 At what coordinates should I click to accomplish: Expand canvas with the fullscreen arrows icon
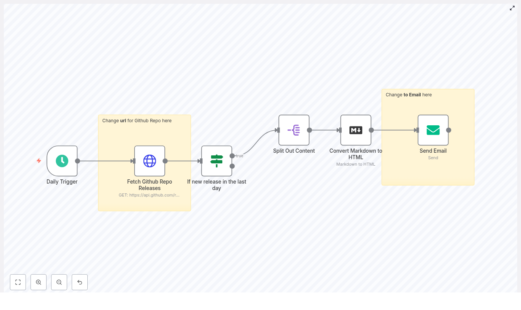[x=512, y=8]
